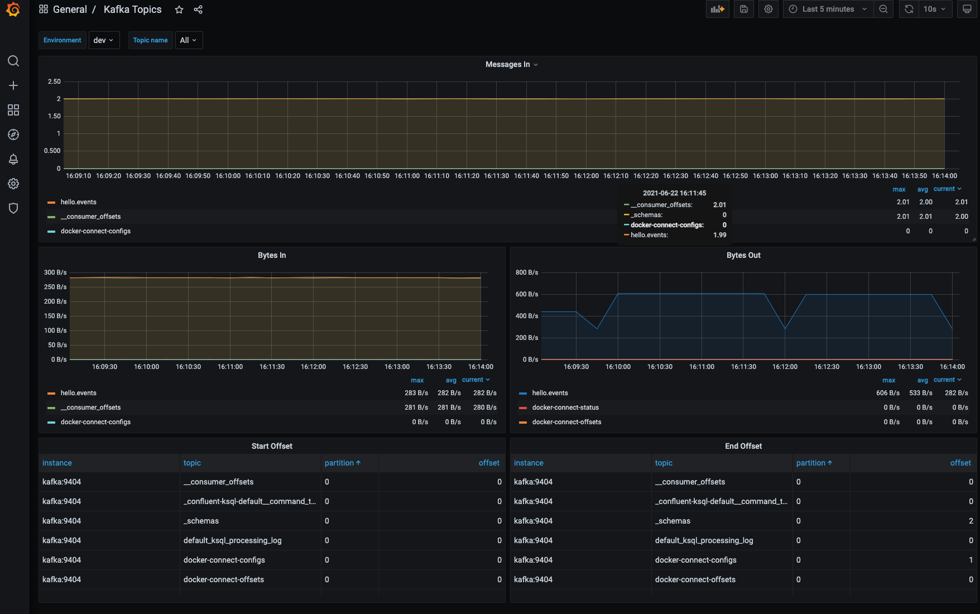This screenshot has height=614, width=980.
Task: Toggle hello.events series in Bytes In legend
Action: (x=78, y=393)
